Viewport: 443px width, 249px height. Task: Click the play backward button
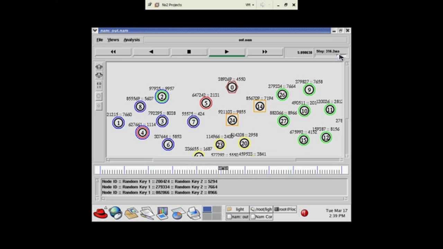coord(151,52)
